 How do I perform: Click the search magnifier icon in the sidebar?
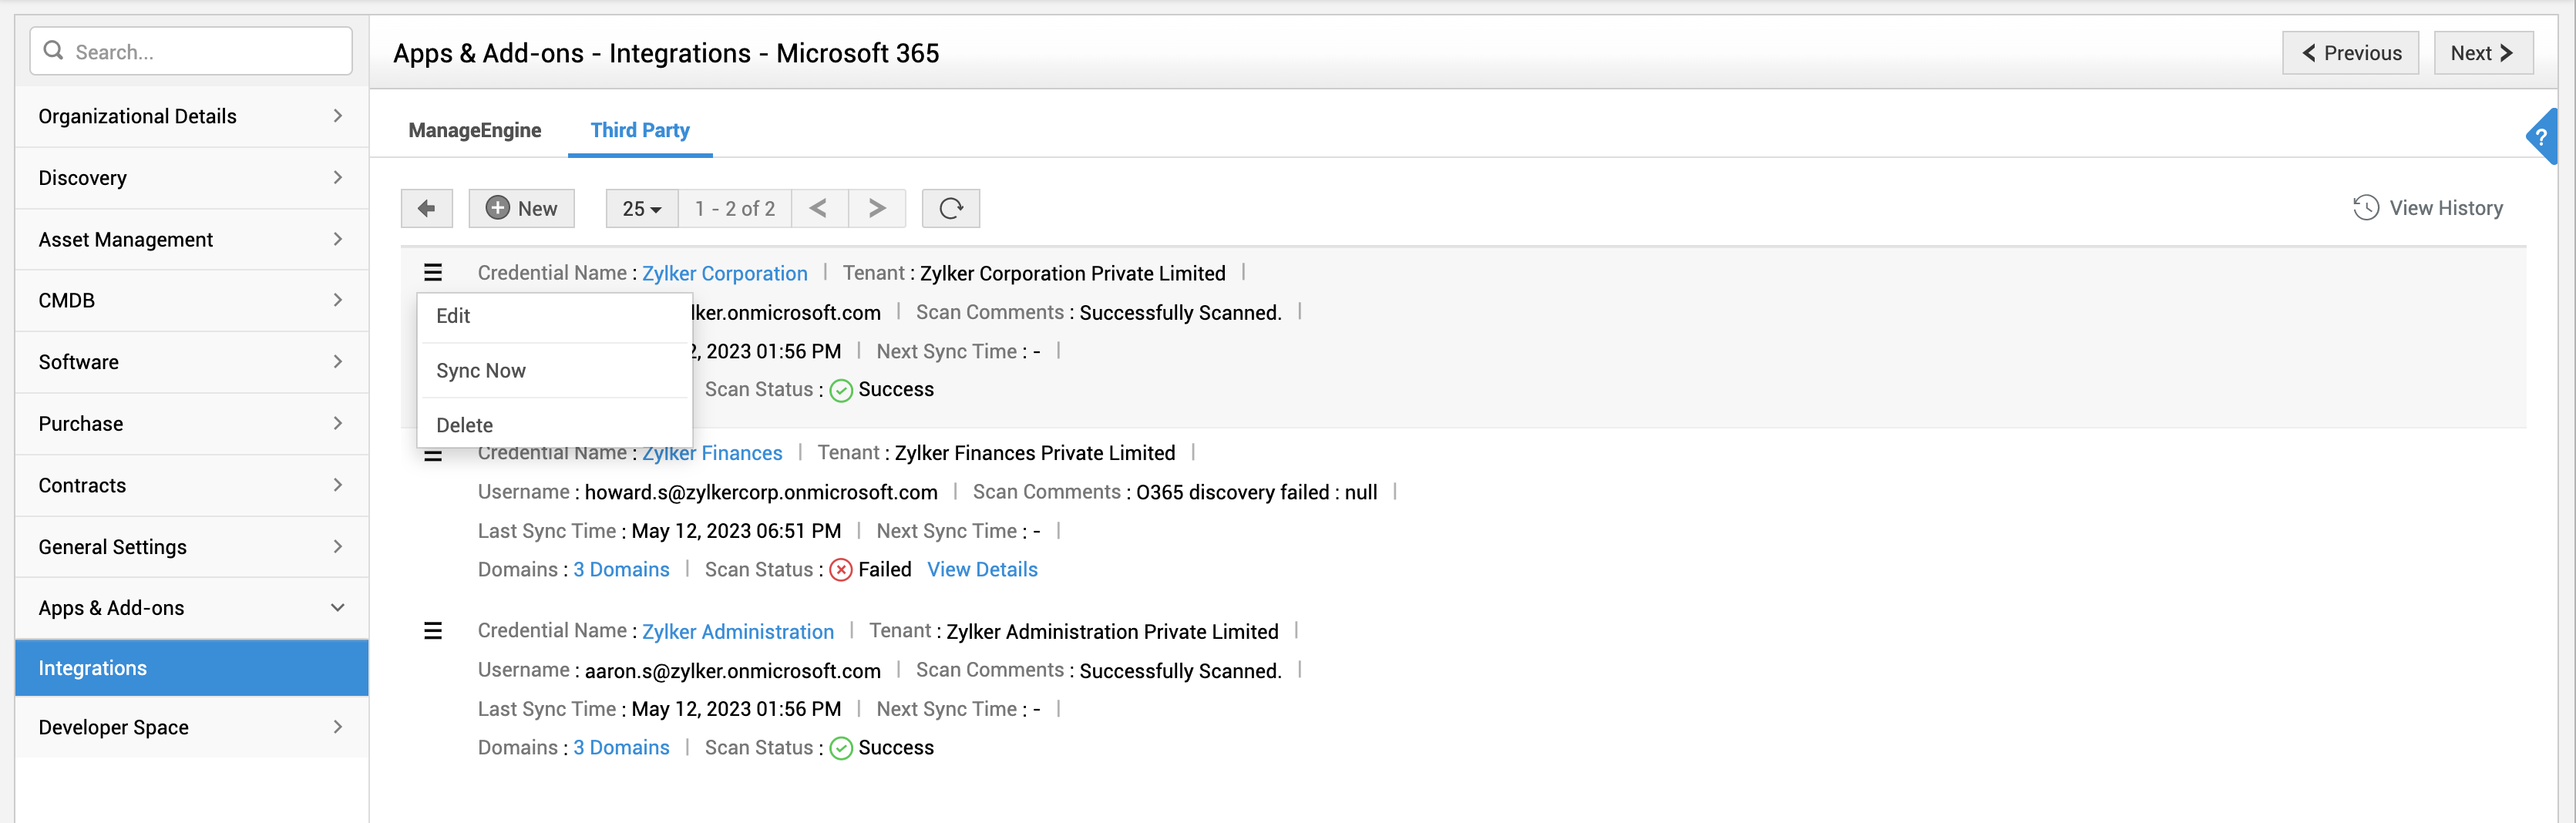click(x=54, y=50)
